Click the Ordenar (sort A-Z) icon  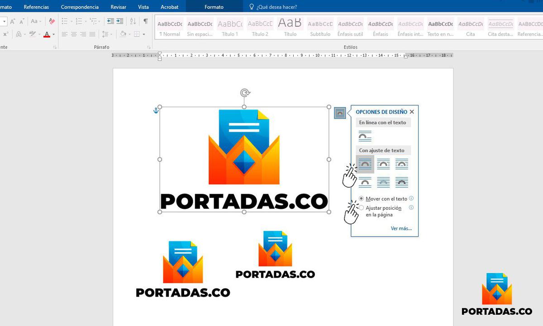133,21
